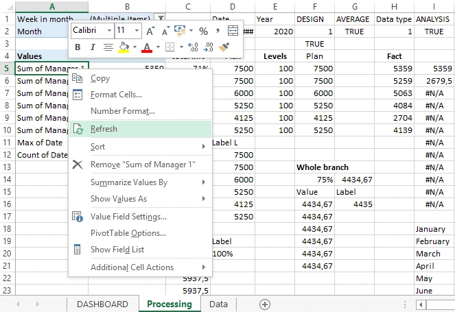Open the Week in month filter dropdown
Viewport: 455px width, 312px height.
(160, 18)
